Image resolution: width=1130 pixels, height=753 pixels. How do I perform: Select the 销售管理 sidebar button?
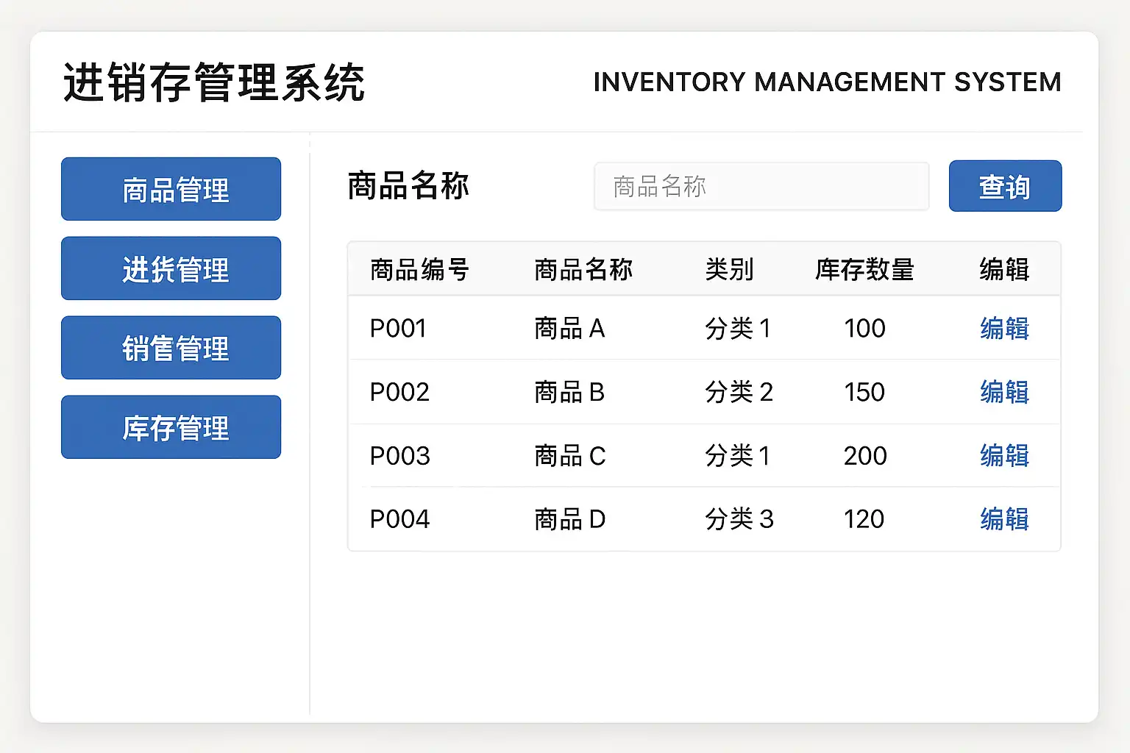pos(171,348)
